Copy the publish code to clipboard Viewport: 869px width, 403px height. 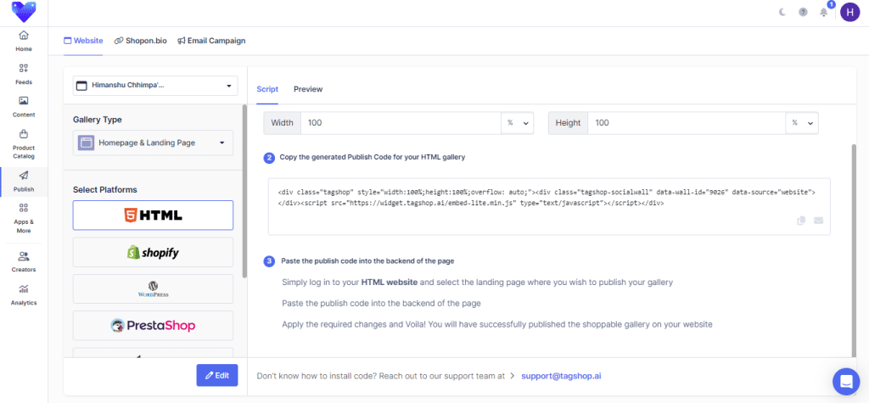pos(801,221)
